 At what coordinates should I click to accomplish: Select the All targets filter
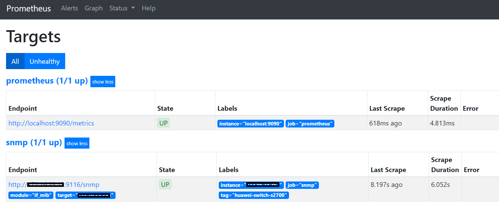(x=15, y=61)
